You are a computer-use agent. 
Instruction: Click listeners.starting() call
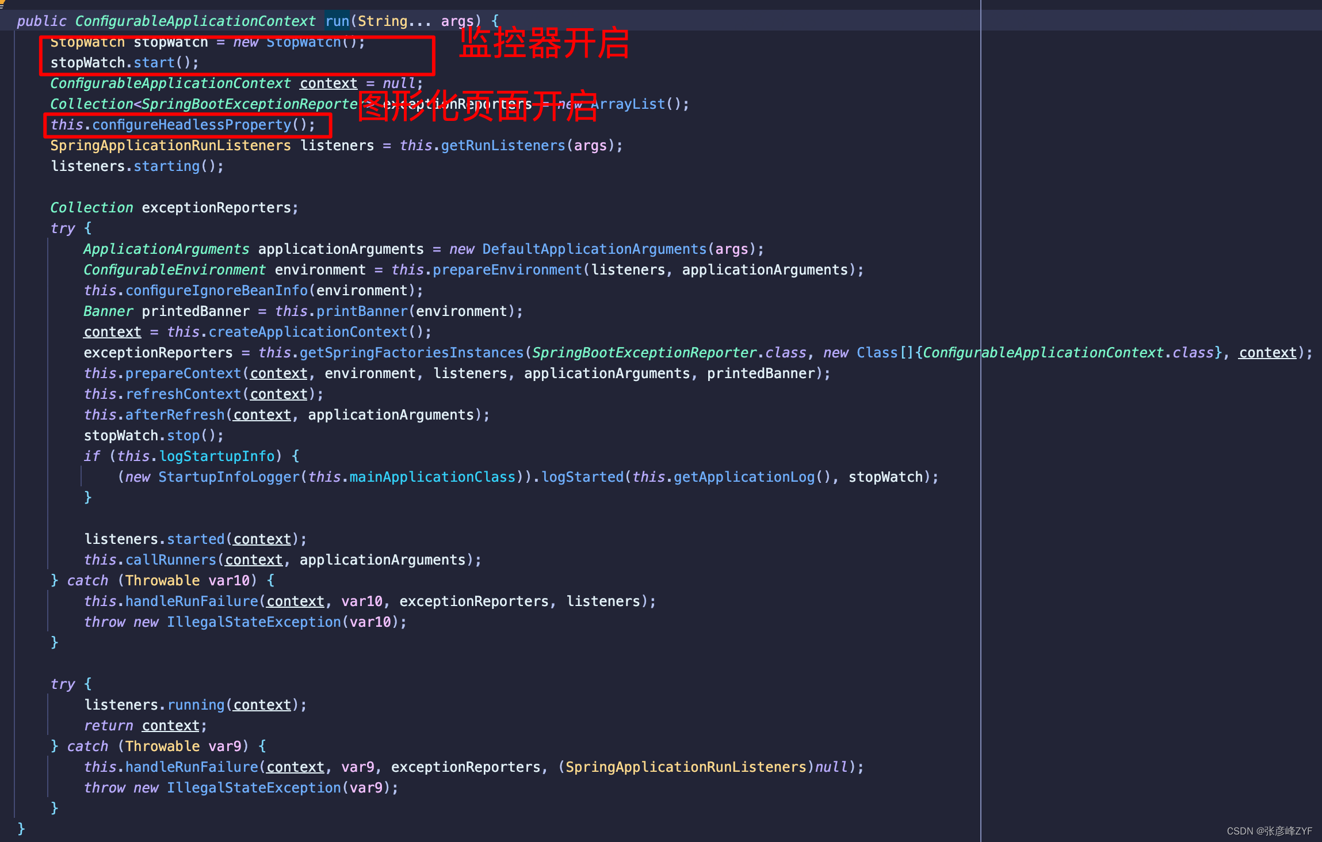pyautogui.click(x=137, y=166)
